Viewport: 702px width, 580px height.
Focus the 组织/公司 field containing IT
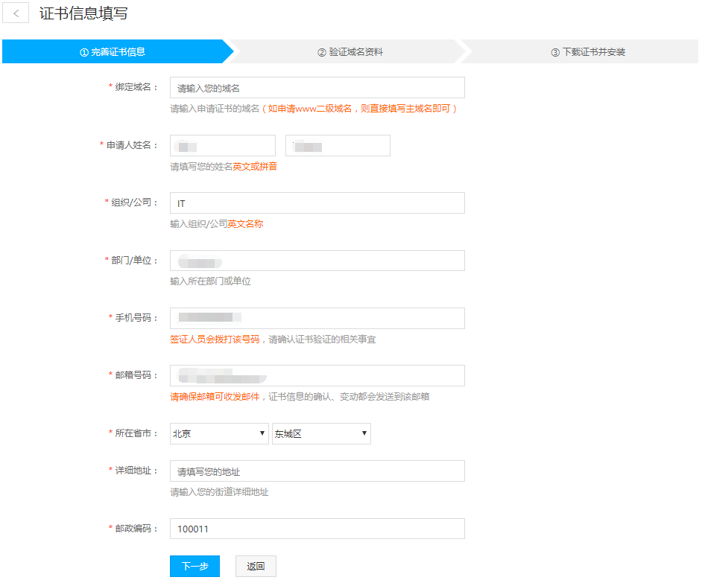317,203
